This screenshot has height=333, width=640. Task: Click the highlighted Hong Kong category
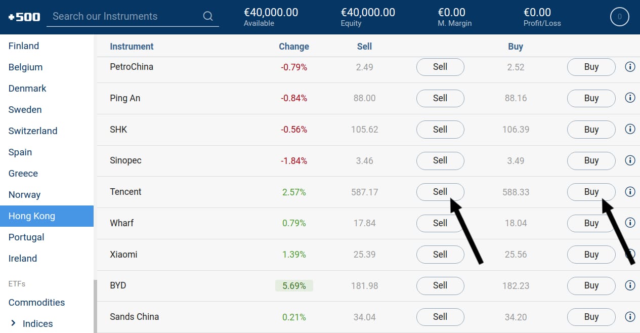pyautogui.click(x=47, y=216)
